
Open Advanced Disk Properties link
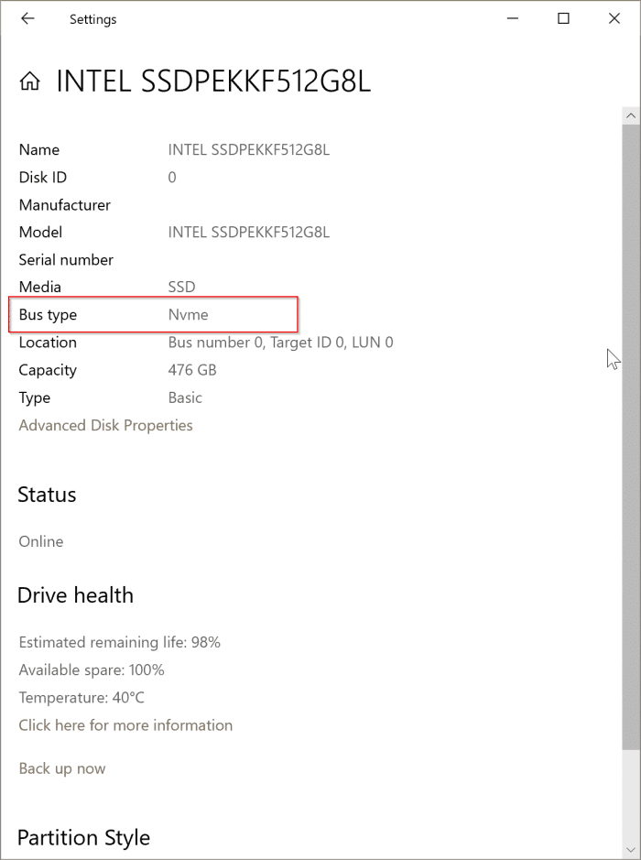(106, 426)
